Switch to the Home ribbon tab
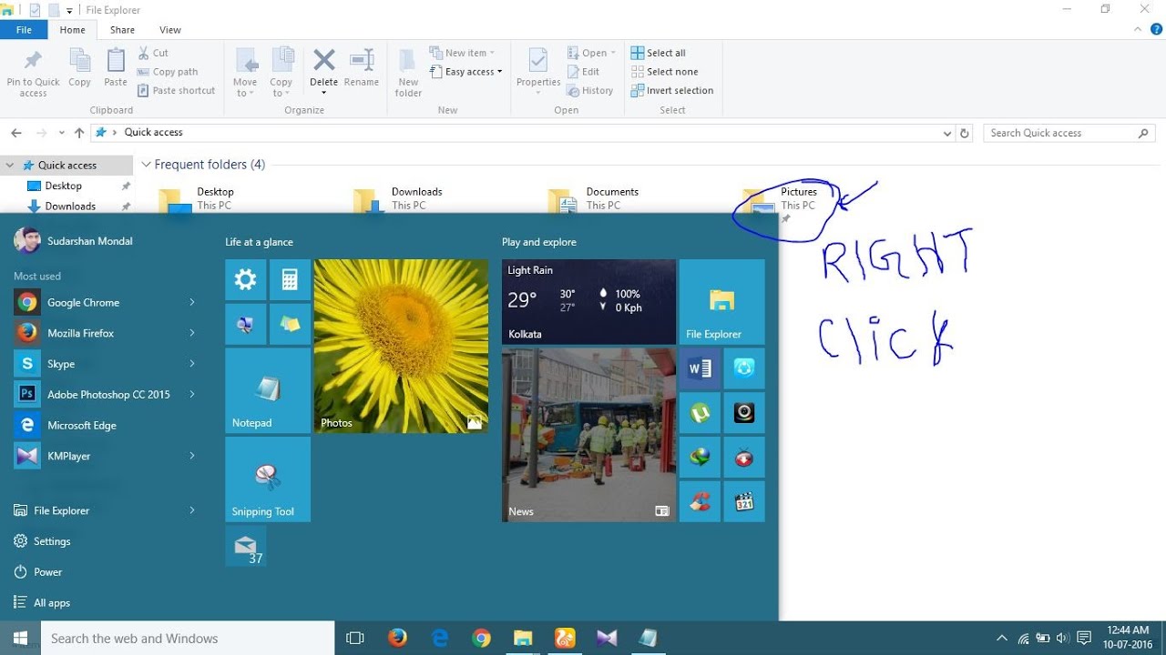 click(73, 30)
